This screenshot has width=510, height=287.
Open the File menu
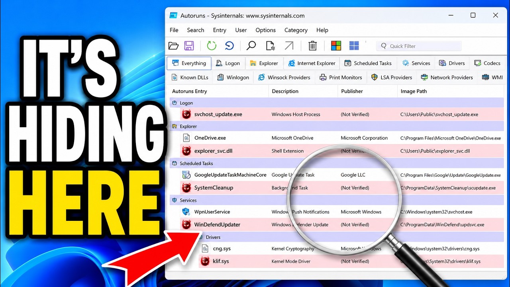[x=174, y=30]
